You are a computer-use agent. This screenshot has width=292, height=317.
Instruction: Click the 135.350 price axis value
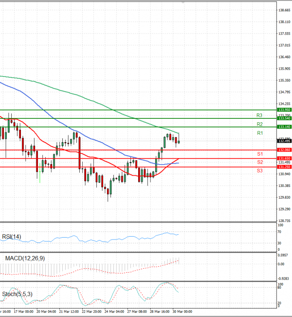tap(284, 80)
